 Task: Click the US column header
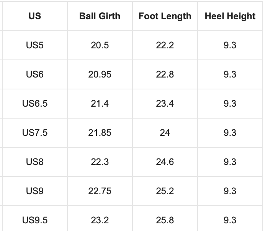(35, 16)
